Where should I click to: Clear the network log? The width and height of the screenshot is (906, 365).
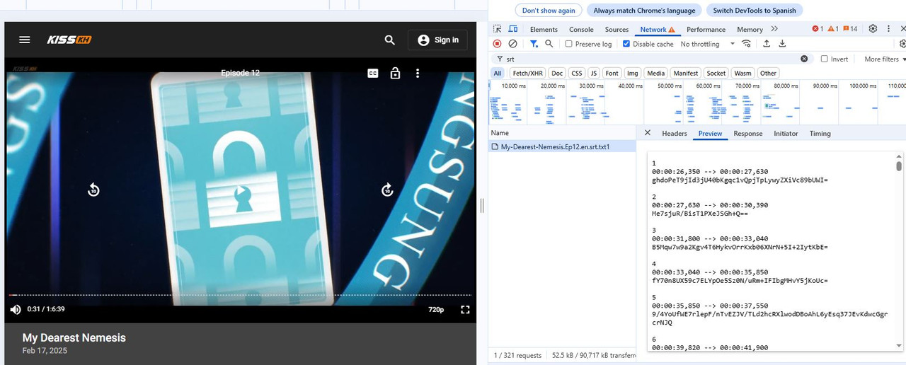512,44
